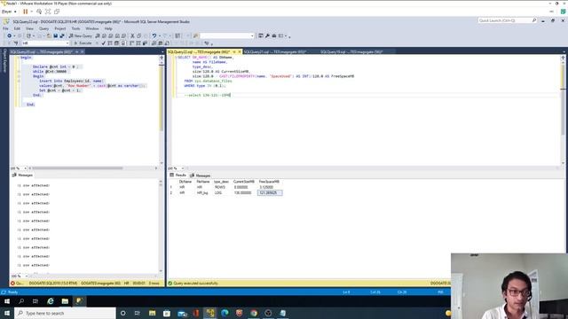Click the Parse checkmark toolbar icon
568x319 pixels.
tap(104, 43)
